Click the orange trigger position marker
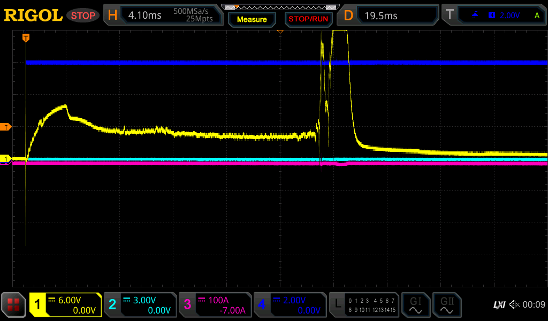This screenshot has width=548, height=321. (x=26, y=38)
